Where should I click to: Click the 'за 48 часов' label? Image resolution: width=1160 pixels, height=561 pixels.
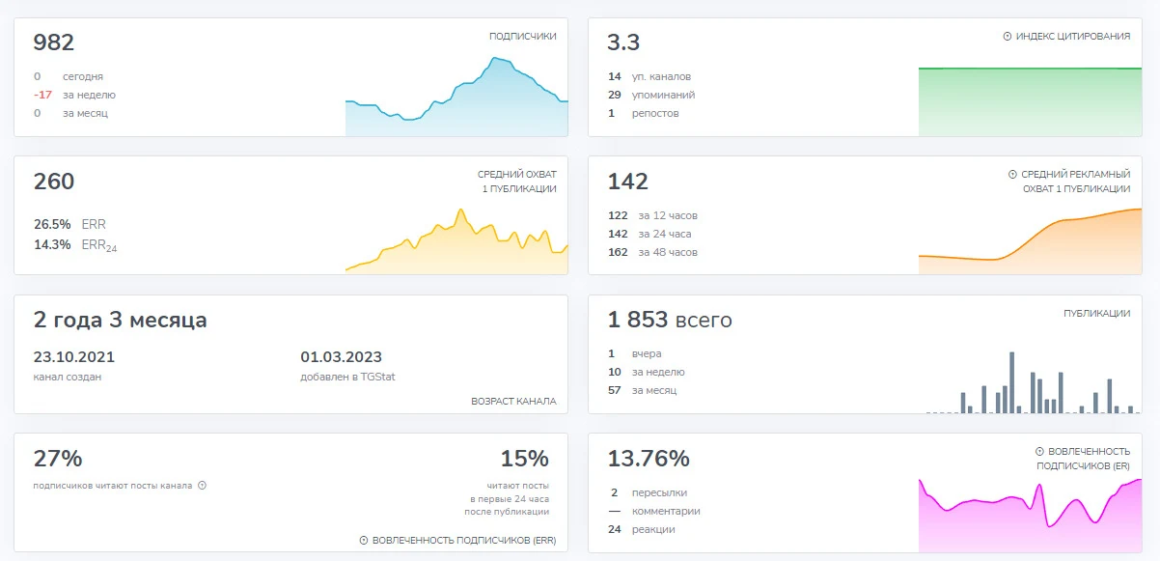(667, 252)
